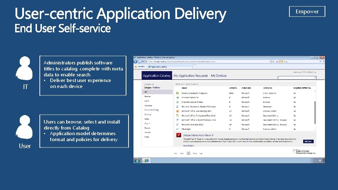Click the Expression Studio 4 Ultimate icon
338x190 pixels.
click(x=177, y=107)
